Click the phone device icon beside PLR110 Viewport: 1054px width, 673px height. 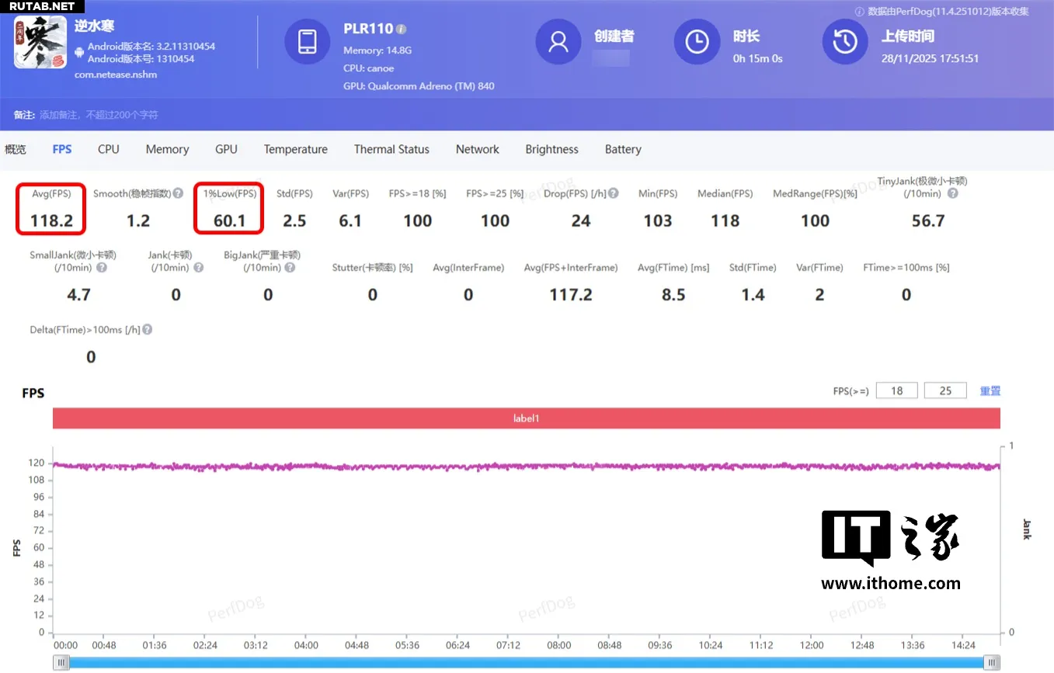307,42
